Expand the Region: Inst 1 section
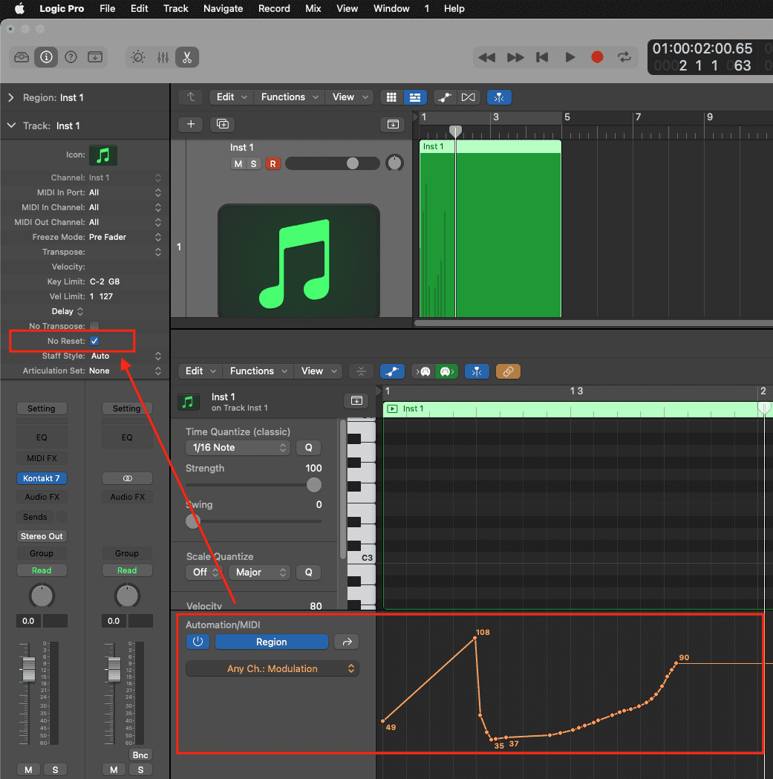Viewport: 773px width, 779px height. point(11,97)
